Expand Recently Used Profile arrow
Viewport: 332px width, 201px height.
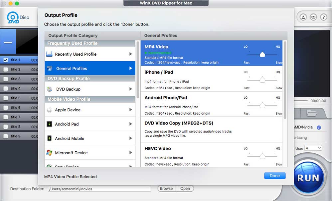(x=131, y=54)
